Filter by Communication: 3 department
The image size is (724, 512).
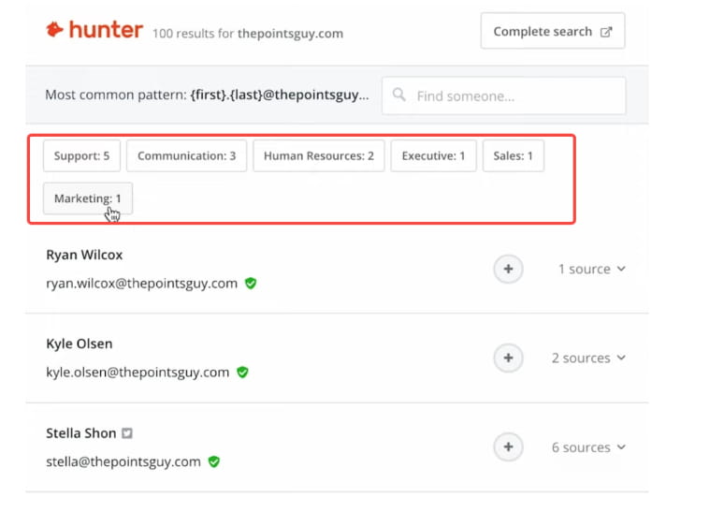pos(186,156)
